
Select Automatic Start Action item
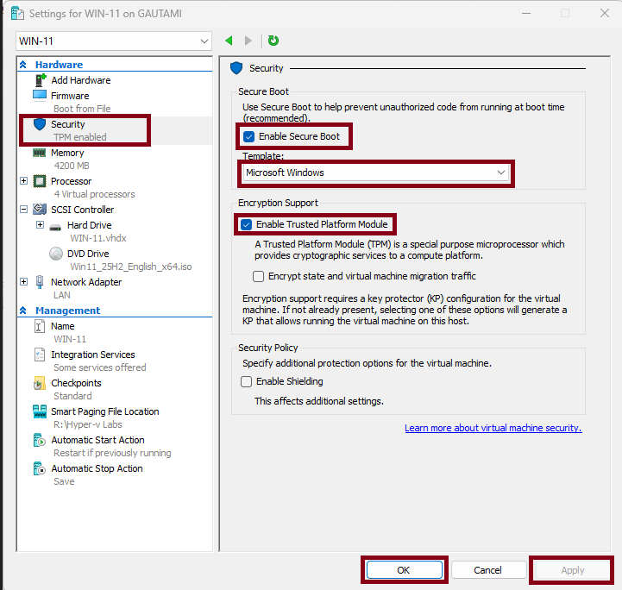coord(97,440)
